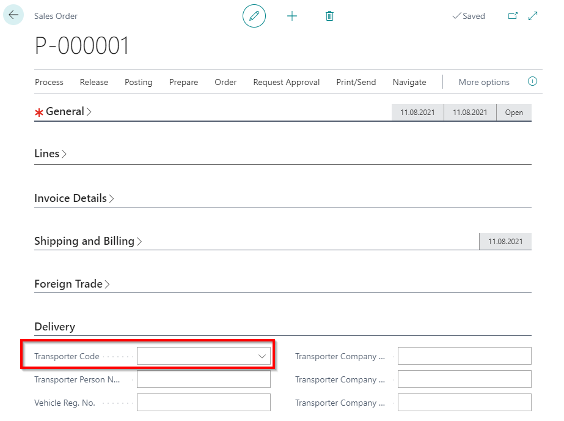Image resolution: width=564 pixels, height=421 pixels.
Task: Create a new order with plus icon
Action: click(x=292, y=16)
